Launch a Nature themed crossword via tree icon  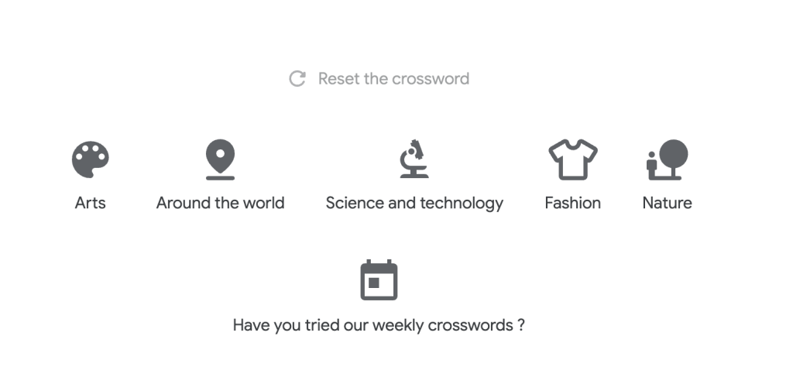(x=667, y=159)
